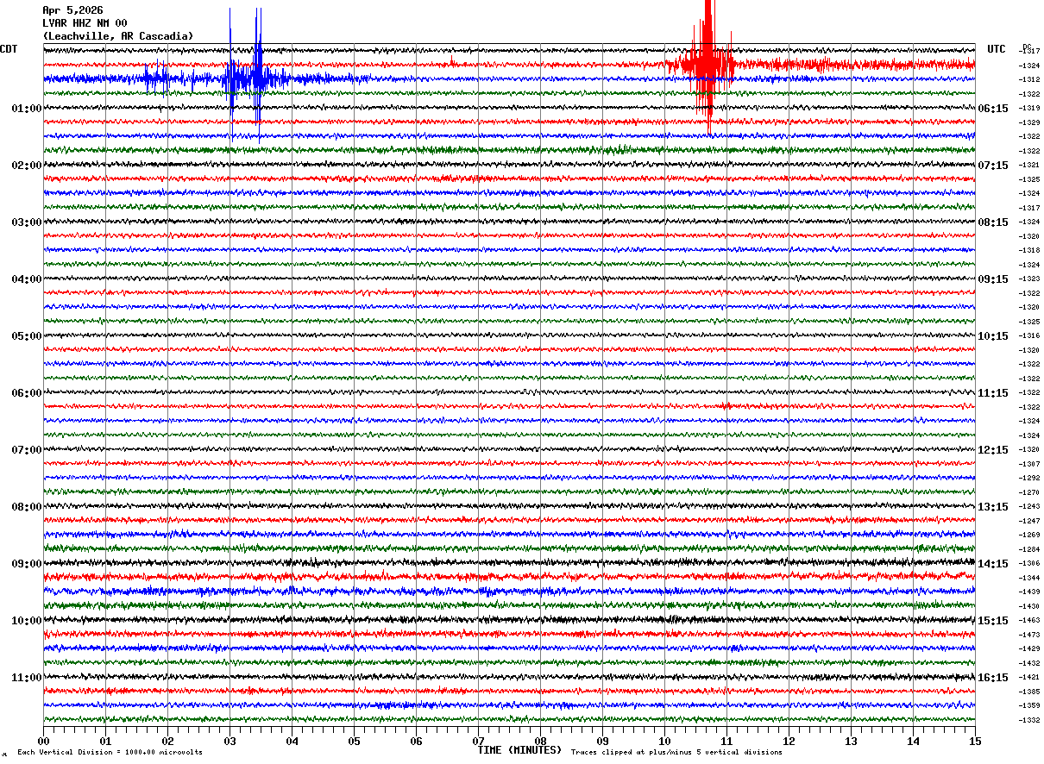Viewport: 1044px width, 764px height.
Task: Click the minute 05 axis tick label
Action: (354, 740)
